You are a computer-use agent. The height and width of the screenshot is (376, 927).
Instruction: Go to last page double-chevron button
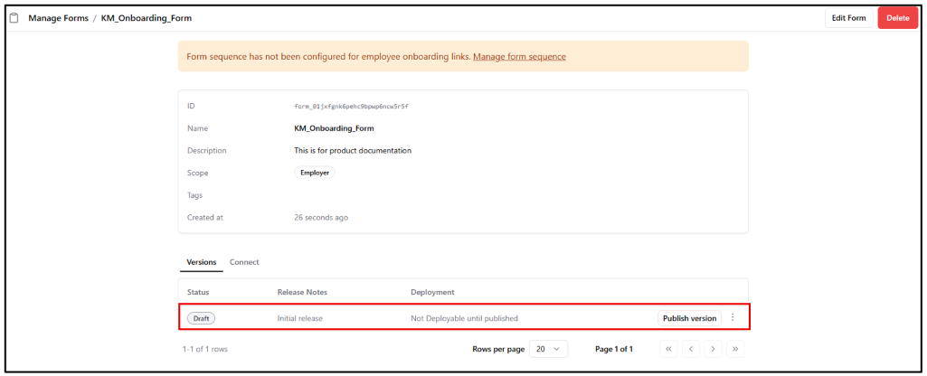click(735, 349)
